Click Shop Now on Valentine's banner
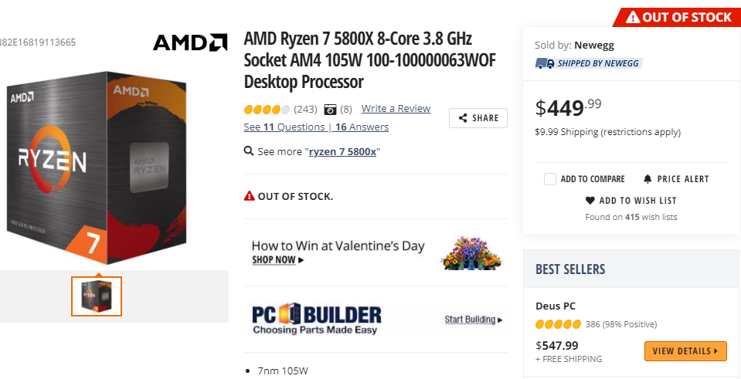Image resolution: width=741 pixels, height=379 pixels. 277,260
